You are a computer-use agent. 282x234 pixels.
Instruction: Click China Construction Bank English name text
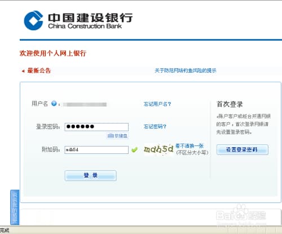pos(85,26)
